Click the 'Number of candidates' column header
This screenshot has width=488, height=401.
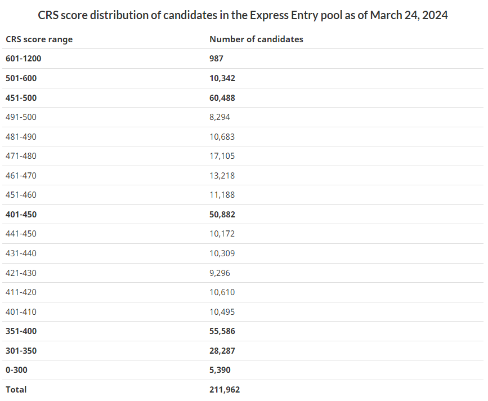tap(256, 39)
